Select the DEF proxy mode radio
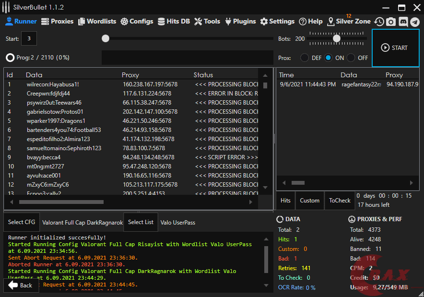Viewport: 424px width, 297px height. pos(305,58)
